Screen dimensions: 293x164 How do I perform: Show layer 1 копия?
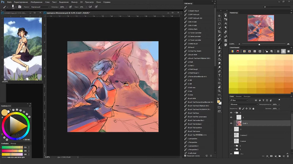coord(231,141)
